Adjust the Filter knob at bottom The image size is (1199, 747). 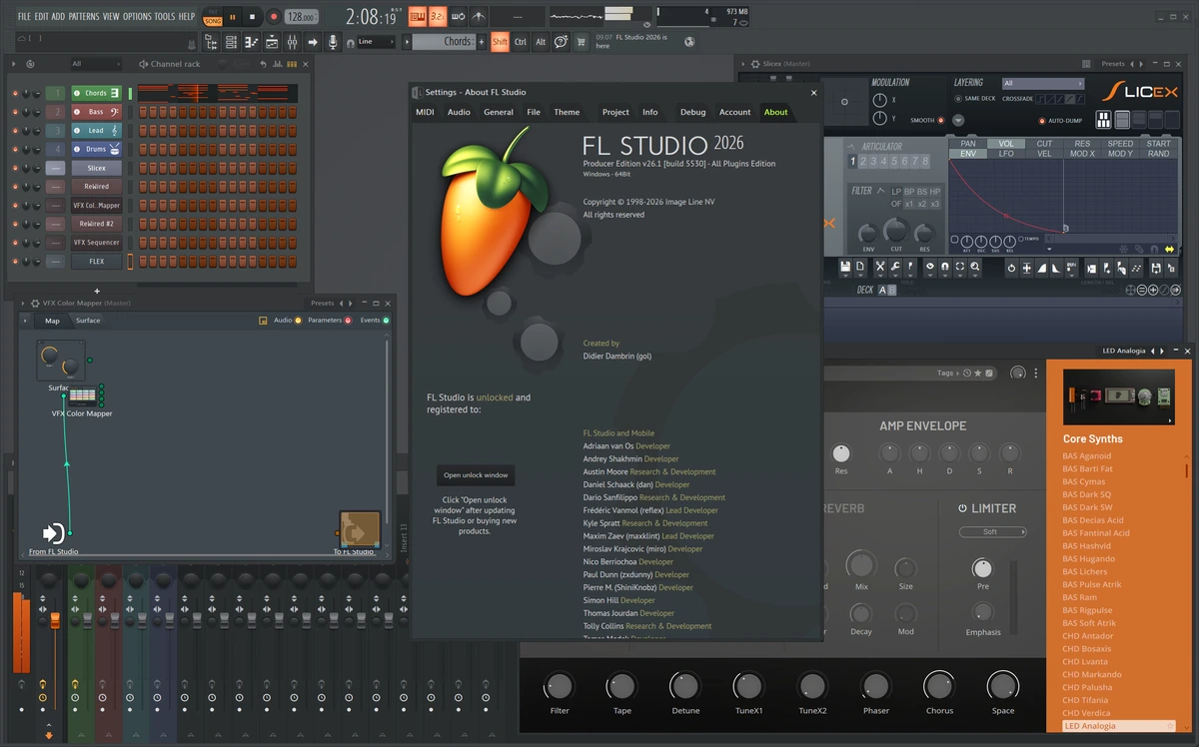pyautogui.click(x=560, y=686)
